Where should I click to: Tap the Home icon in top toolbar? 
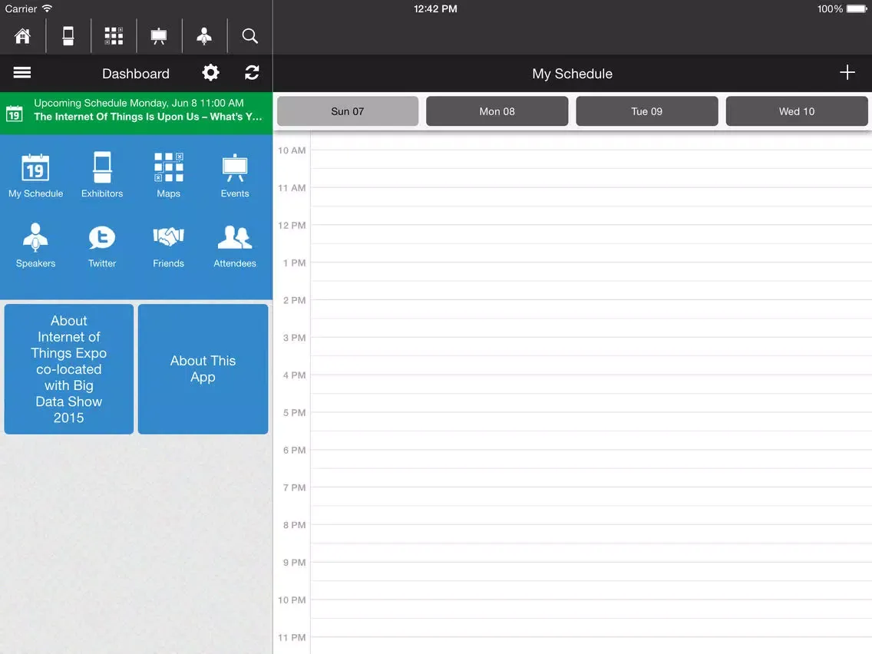(x=22, y=36)
